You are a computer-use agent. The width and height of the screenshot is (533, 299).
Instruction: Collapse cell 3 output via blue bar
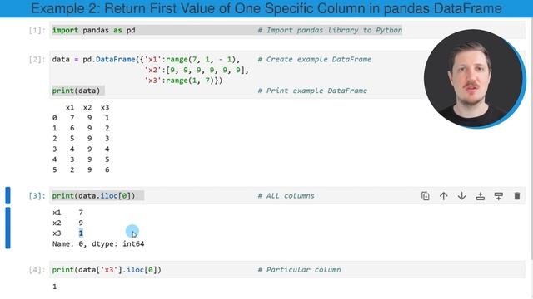point(7,228)
